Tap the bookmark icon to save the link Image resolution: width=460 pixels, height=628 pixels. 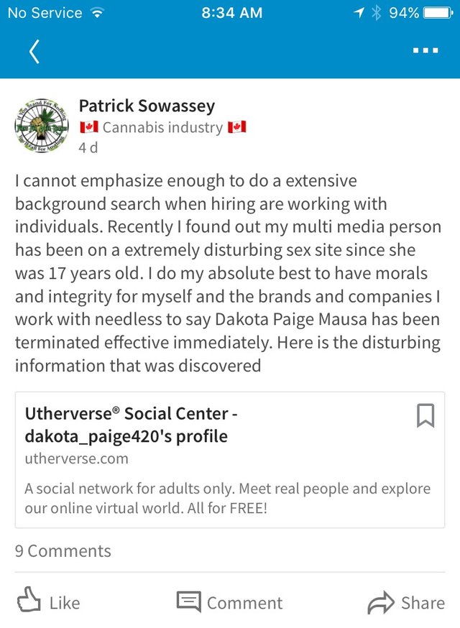(x=425, y=415)
